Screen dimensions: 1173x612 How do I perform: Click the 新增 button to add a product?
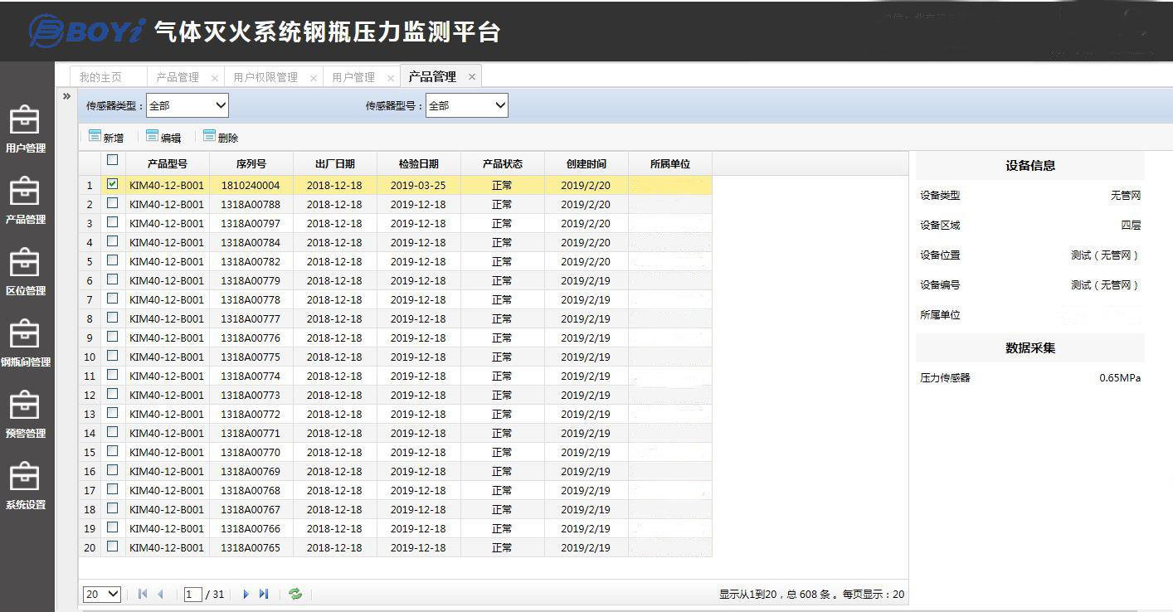click(107, 136)
